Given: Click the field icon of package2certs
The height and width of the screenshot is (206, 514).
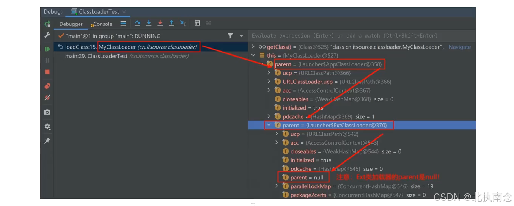Looking at the screenshot, I should coord(286,195).
